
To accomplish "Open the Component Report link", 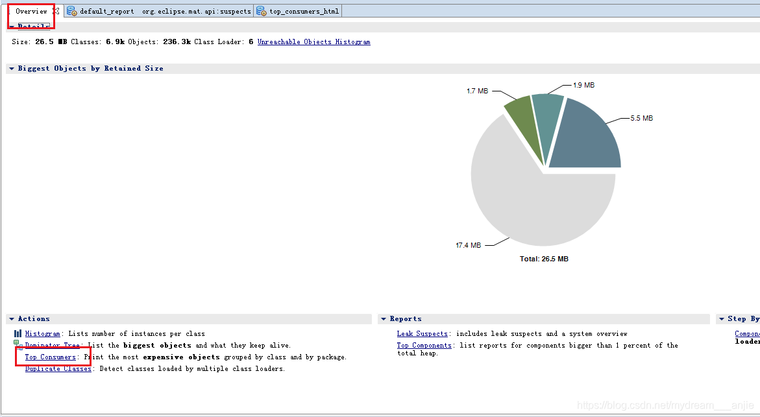I will click(x=747, y=334).
